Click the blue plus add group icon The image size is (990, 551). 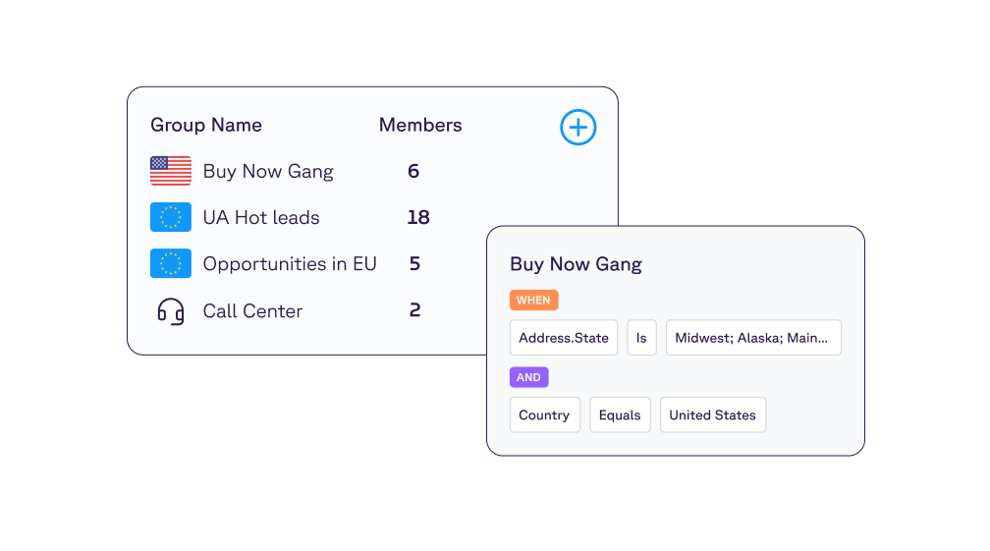(577, 127)
